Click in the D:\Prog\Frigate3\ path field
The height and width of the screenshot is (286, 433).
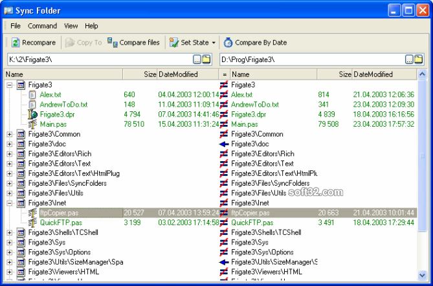click(x=312, y=60)
